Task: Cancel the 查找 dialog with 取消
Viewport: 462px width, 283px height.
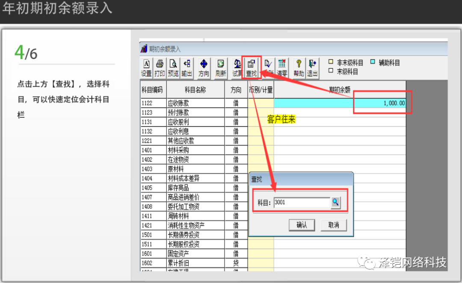Action: click(334, 225)
